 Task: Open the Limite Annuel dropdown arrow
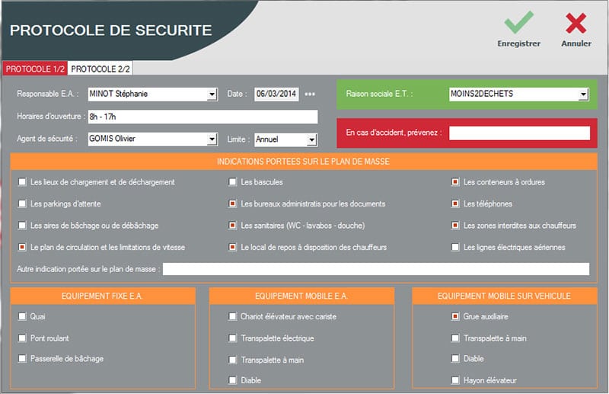(x=311, y=139)
